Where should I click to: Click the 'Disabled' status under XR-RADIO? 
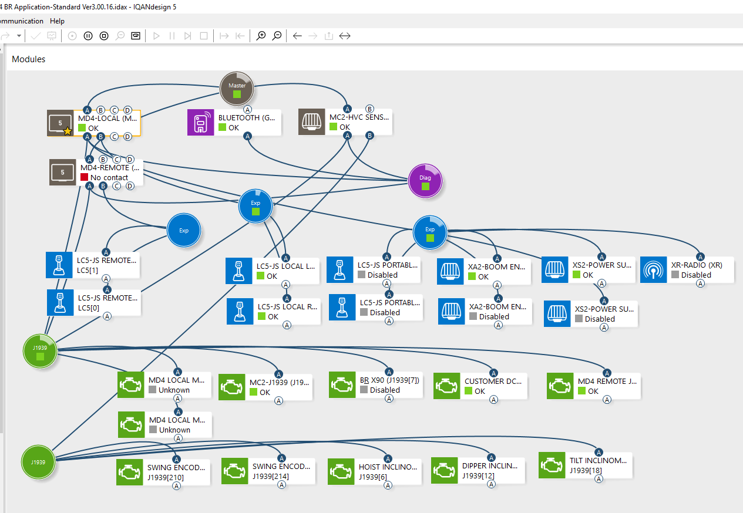click(x=696, y=275)
